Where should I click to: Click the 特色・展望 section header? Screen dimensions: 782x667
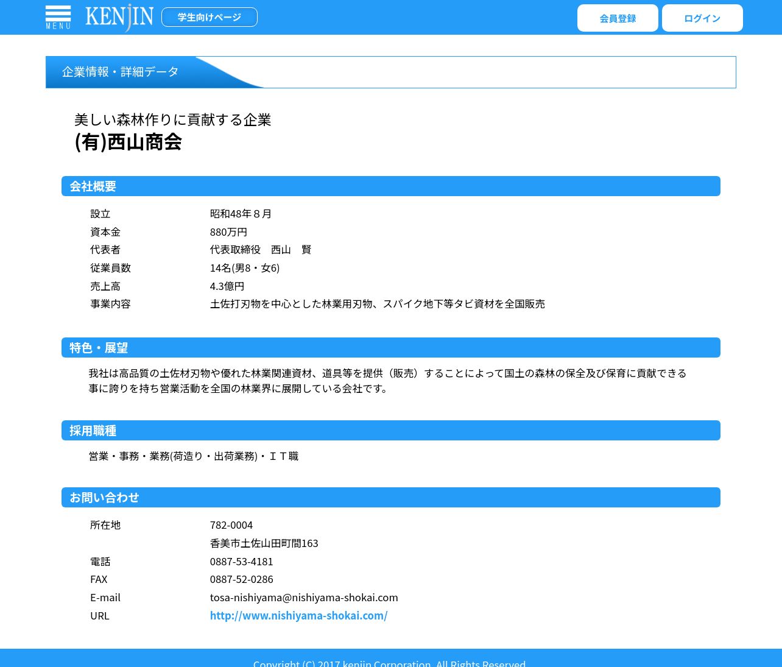(x=391, y=348)
